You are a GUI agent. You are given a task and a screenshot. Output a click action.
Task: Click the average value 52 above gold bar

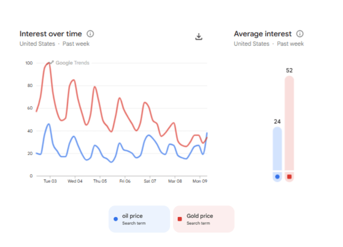289,70
